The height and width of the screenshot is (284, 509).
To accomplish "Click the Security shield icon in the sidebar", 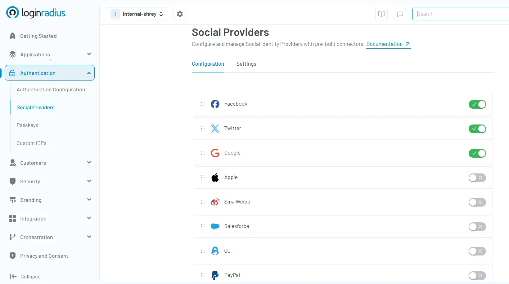I will (12, 181).
